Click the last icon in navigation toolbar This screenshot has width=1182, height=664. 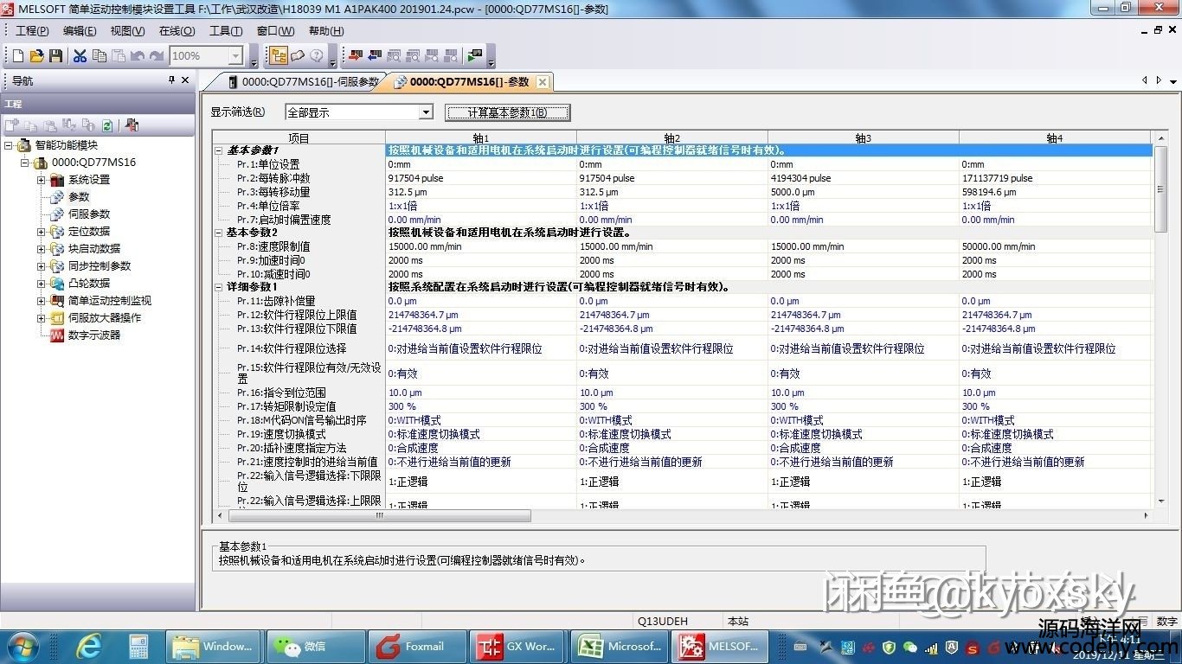tap(132, 125)
